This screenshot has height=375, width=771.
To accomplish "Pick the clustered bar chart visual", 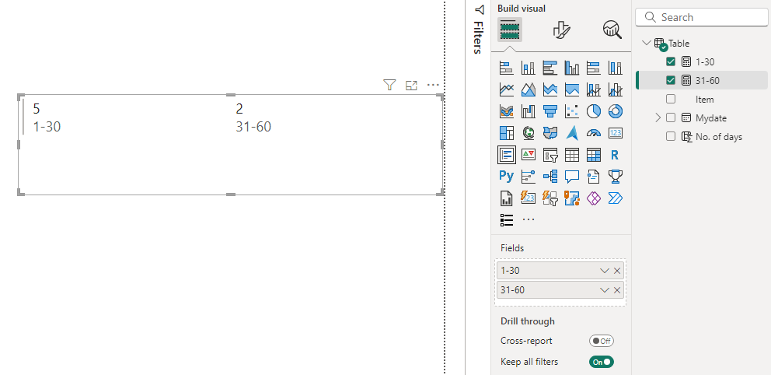I will (x=549, y=68).
